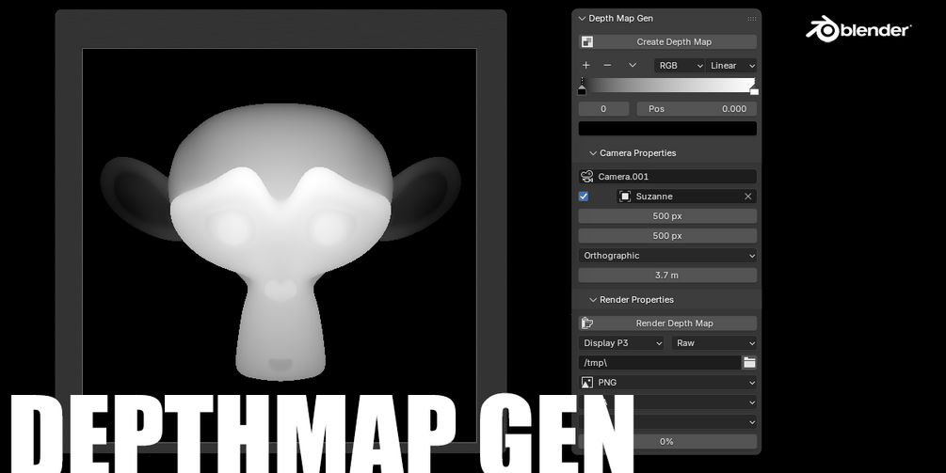Select the black color ramp stop
The width and height of the screenshot is (946, 473).
(582, 90)
